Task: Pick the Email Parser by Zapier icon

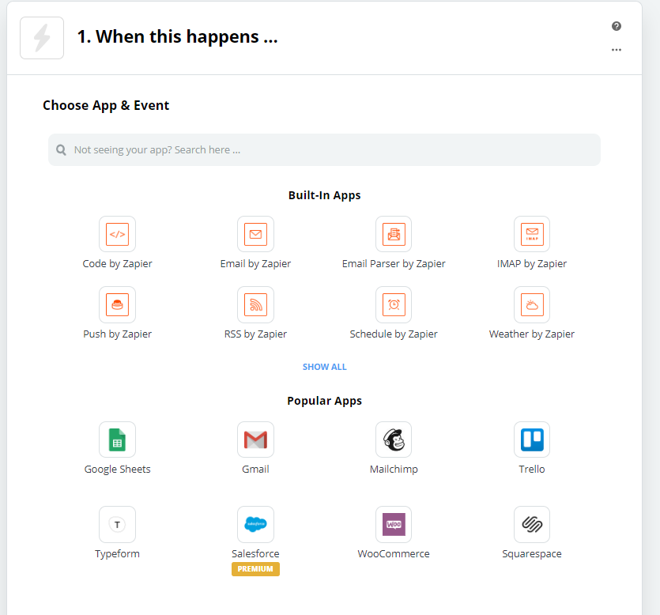Action: 394,234
